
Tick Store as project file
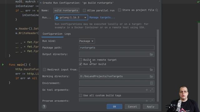click(x=119, y=10)
